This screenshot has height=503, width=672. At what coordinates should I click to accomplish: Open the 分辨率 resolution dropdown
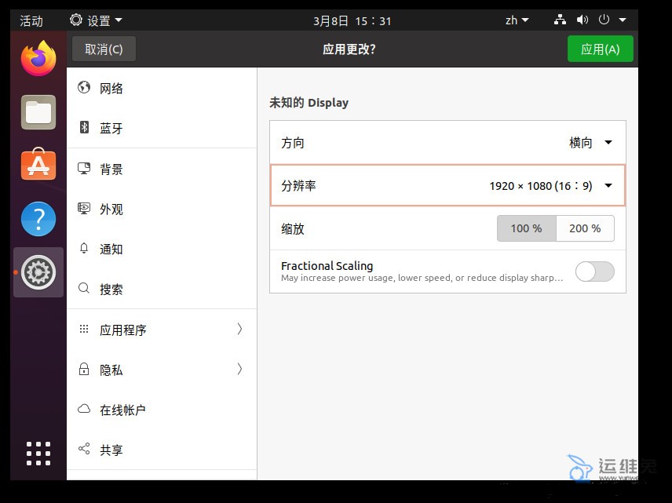pos(550,186)
